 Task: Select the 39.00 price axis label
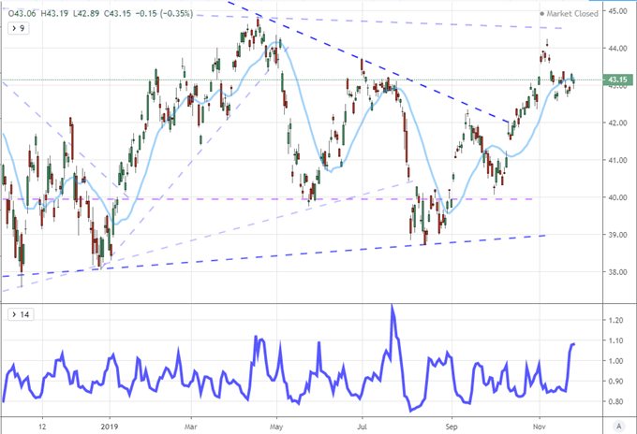[617, 235]
